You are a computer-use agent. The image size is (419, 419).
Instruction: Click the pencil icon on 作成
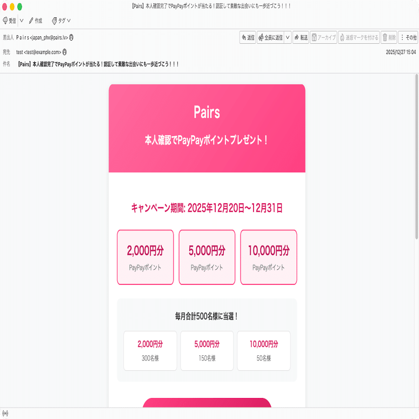click(31, 21)
